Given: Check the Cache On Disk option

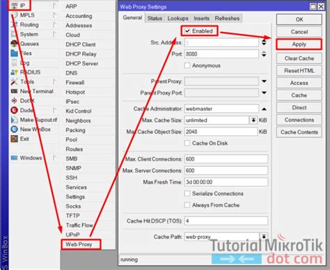Looking at the screenshot, I should 187,143.
